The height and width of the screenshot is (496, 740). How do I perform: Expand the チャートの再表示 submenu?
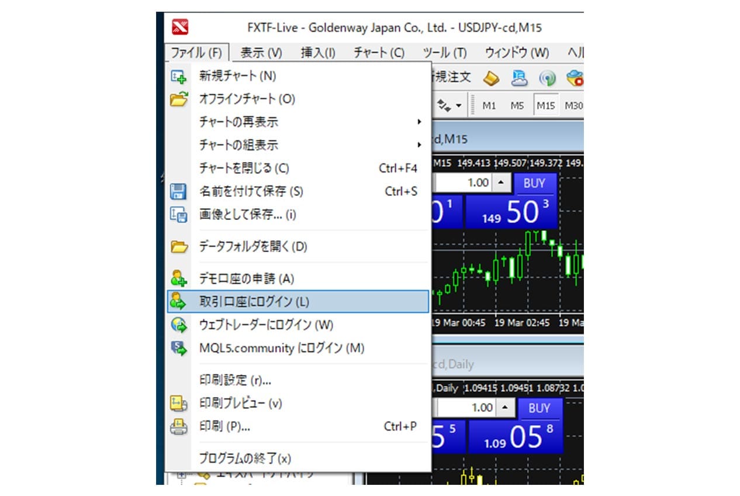pos(298,122)
